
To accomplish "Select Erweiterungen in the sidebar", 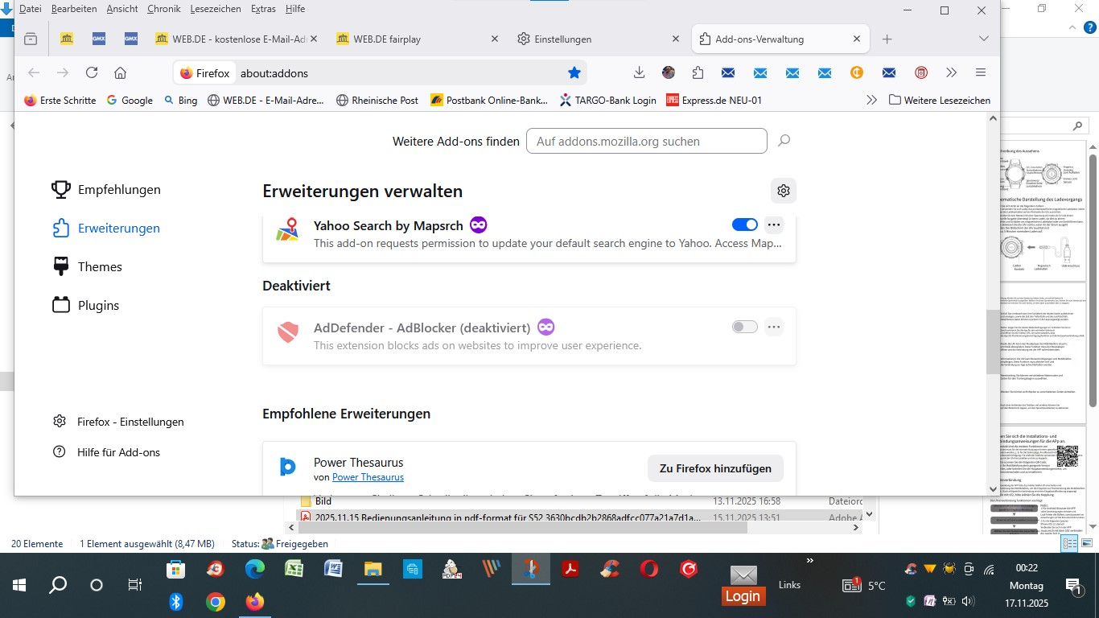I will point(105,229).
